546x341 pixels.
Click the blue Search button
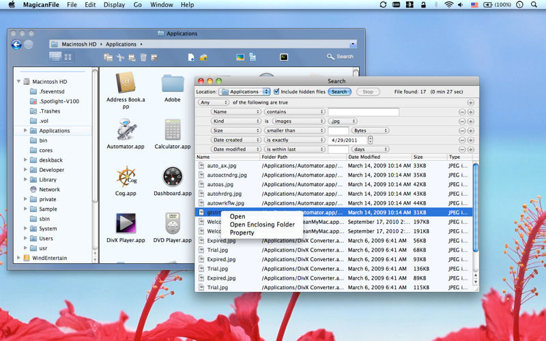[x=339, y=92]
